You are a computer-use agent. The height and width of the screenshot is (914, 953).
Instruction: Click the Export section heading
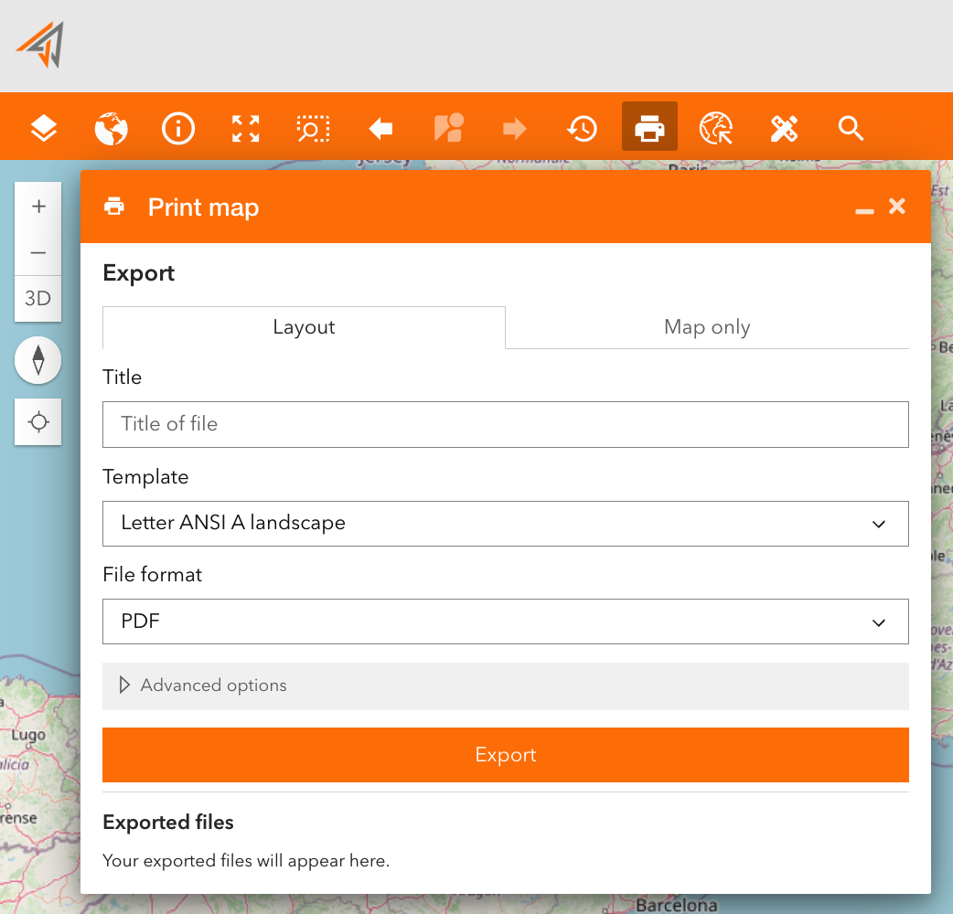point(139,273)
